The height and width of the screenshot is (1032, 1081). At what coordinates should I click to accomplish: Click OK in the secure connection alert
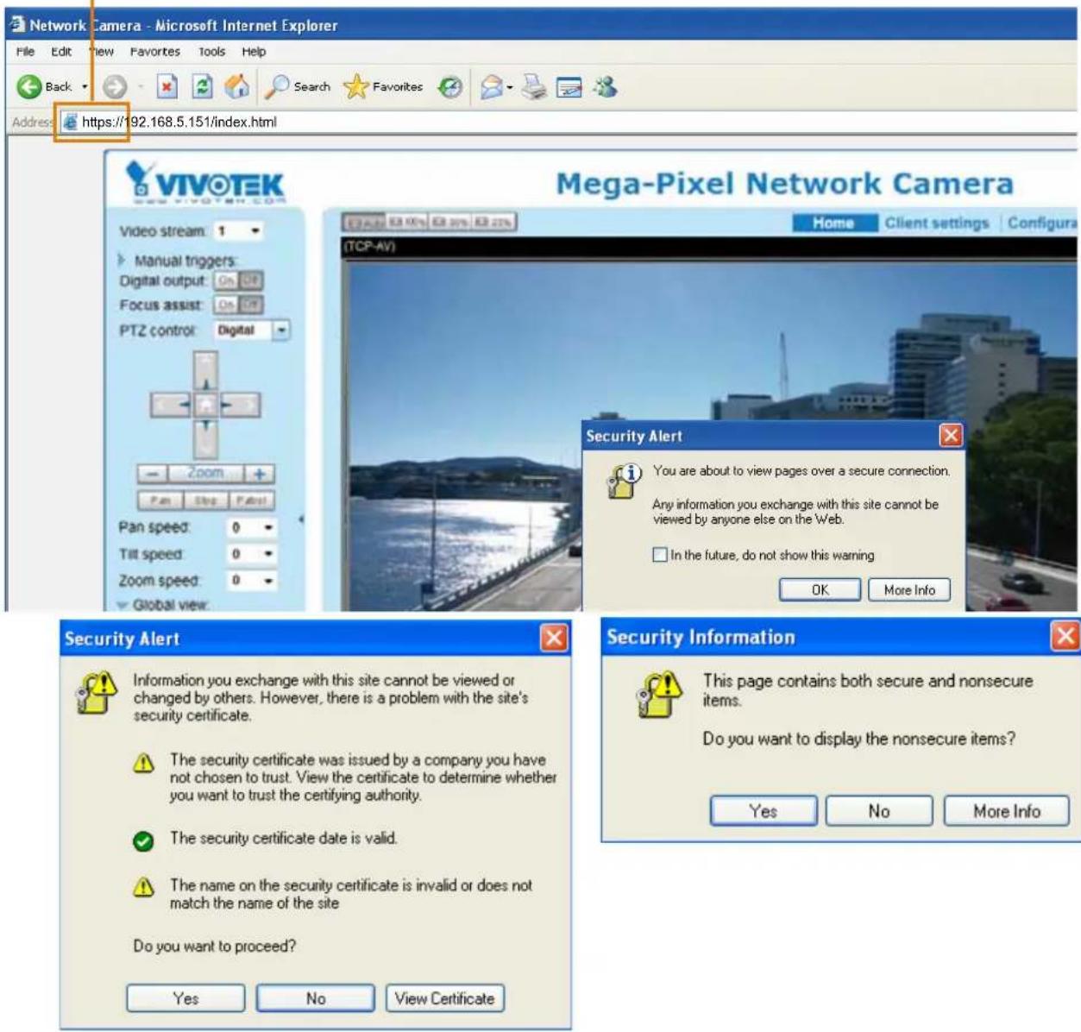click(820, 589)
